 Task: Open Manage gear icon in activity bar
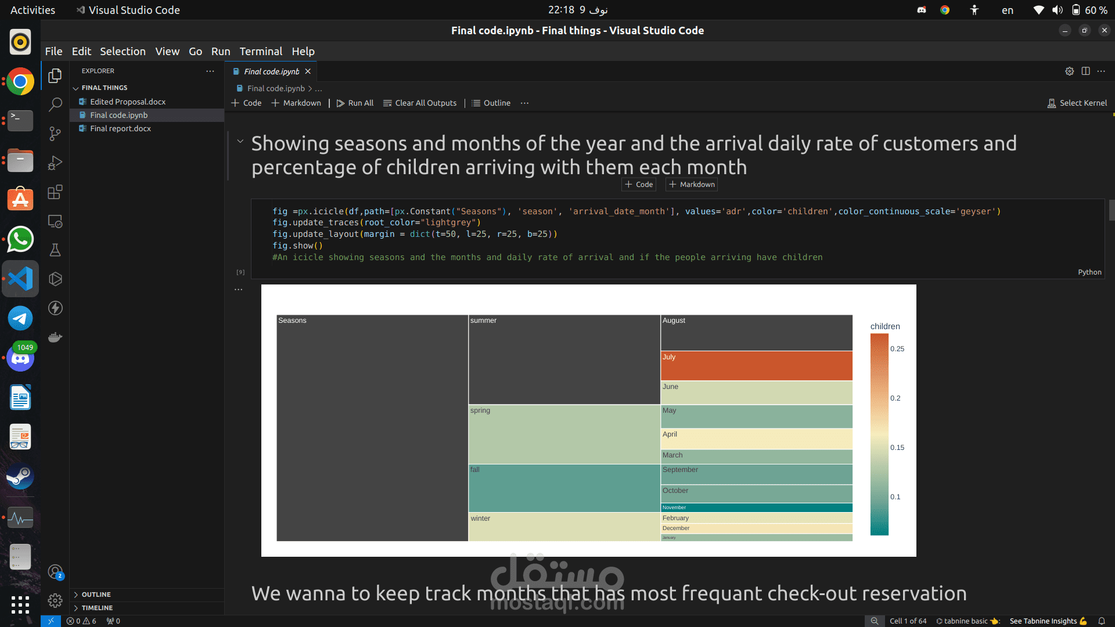pos(55,600)
